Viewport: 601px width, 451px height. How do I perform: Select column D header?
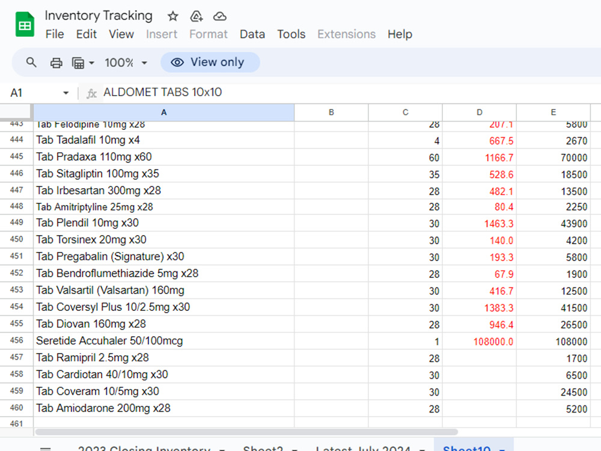(x=479, y=112)
